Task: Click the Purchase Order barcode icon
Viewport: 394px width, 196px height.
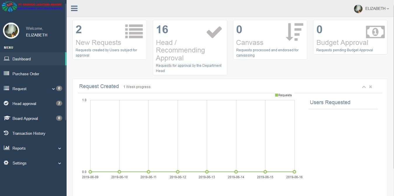Action: [6, 73]
